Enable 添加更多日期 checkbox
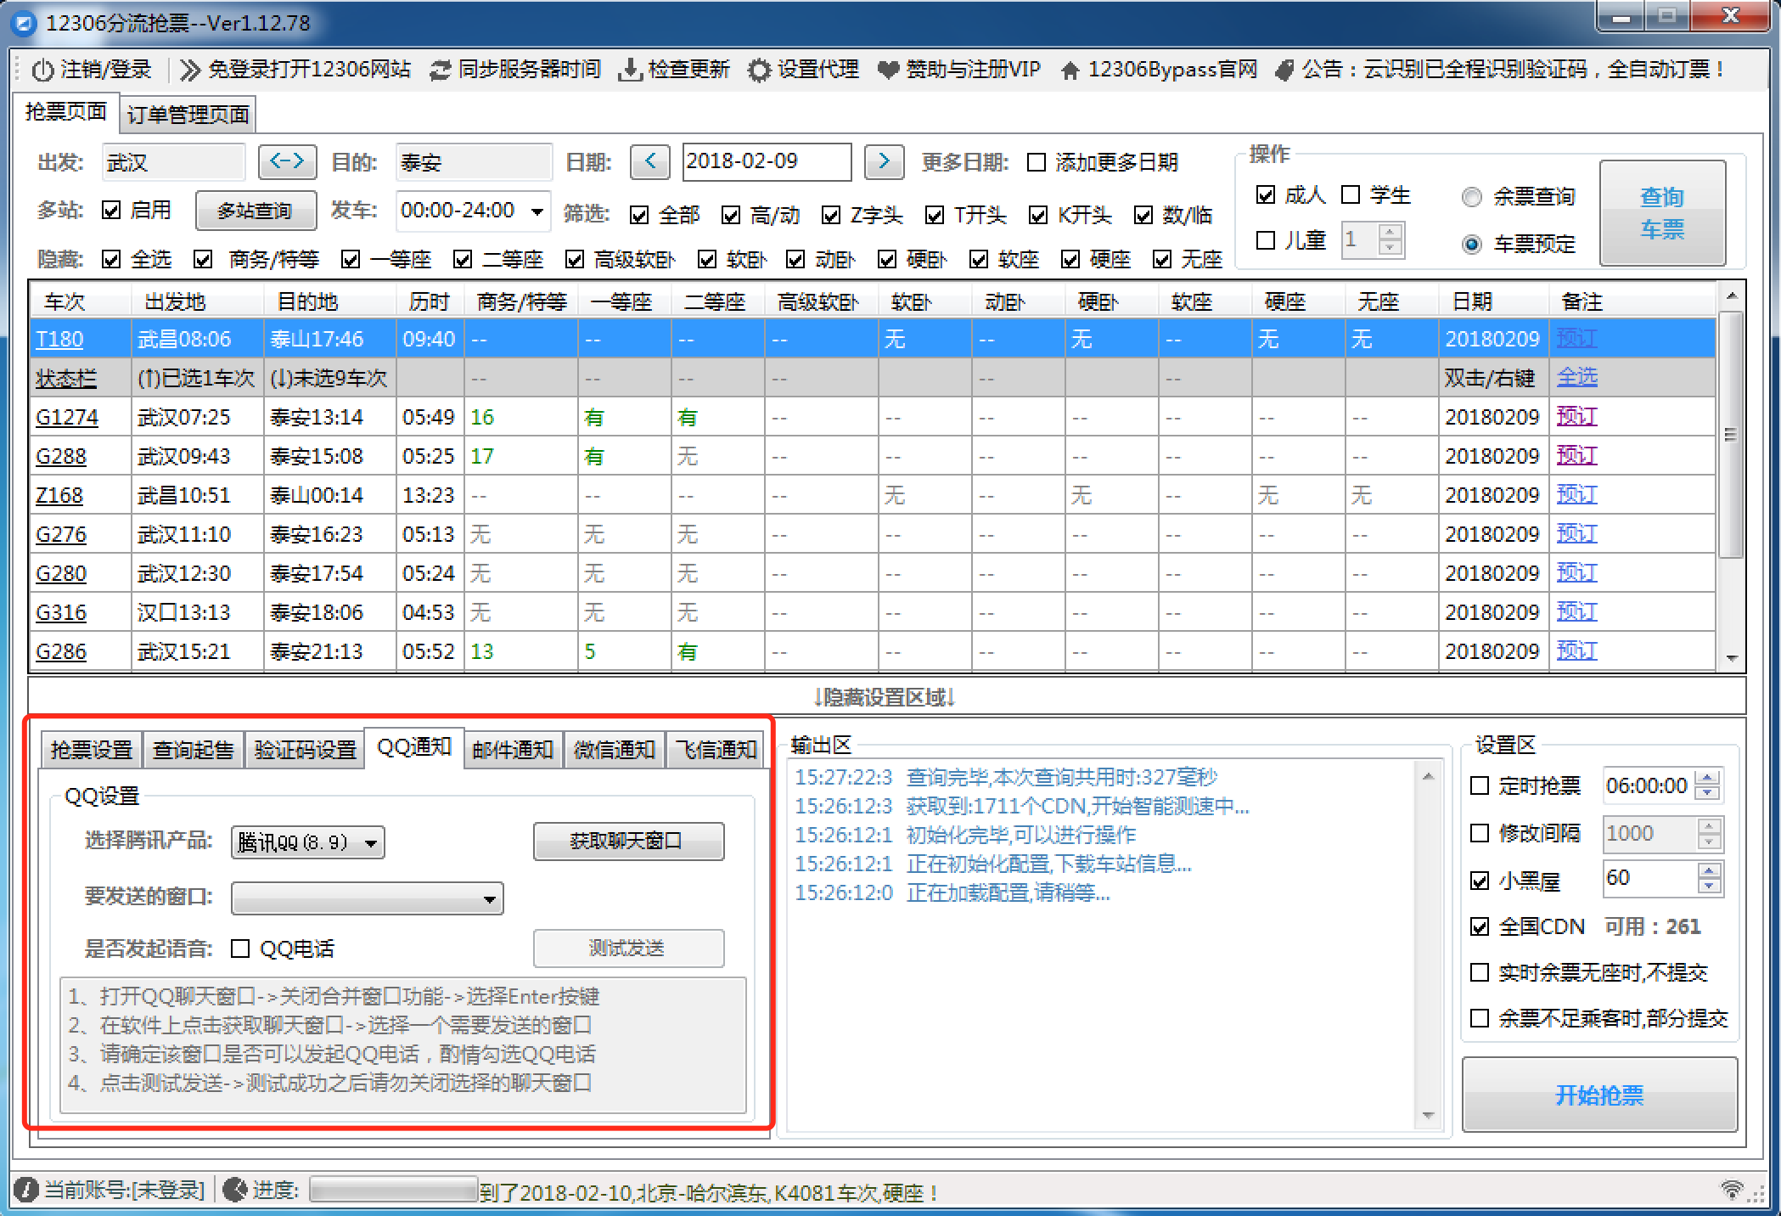 [x=1037, y=162]
